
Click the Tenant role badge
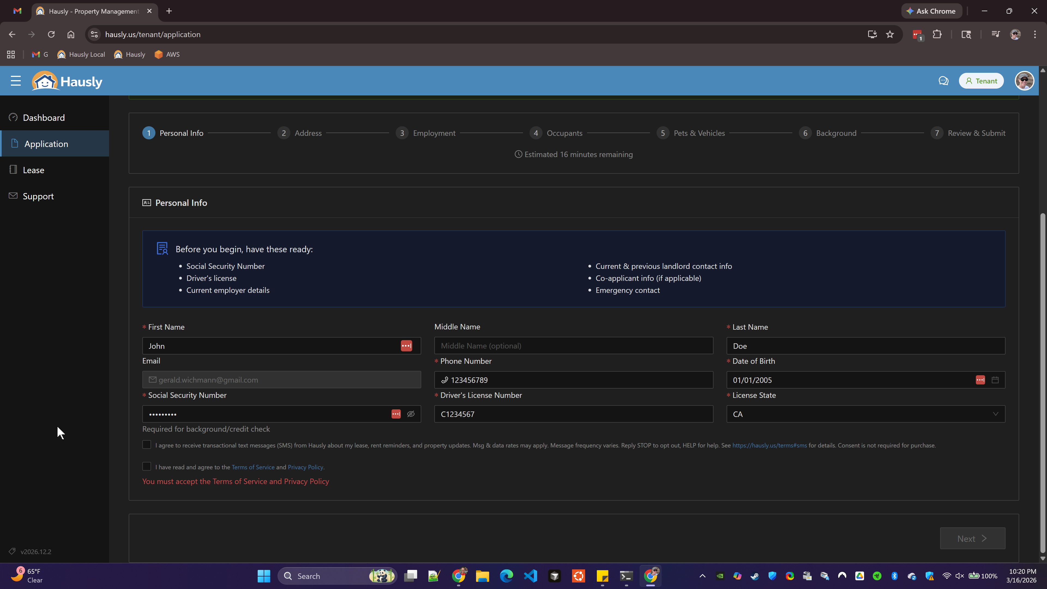pyautogui.click(x=981, y=81)
